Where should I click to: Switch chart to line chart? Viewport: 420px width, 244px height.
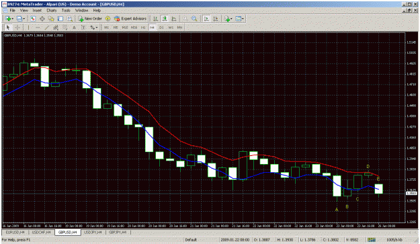click(x=173, y=18)
